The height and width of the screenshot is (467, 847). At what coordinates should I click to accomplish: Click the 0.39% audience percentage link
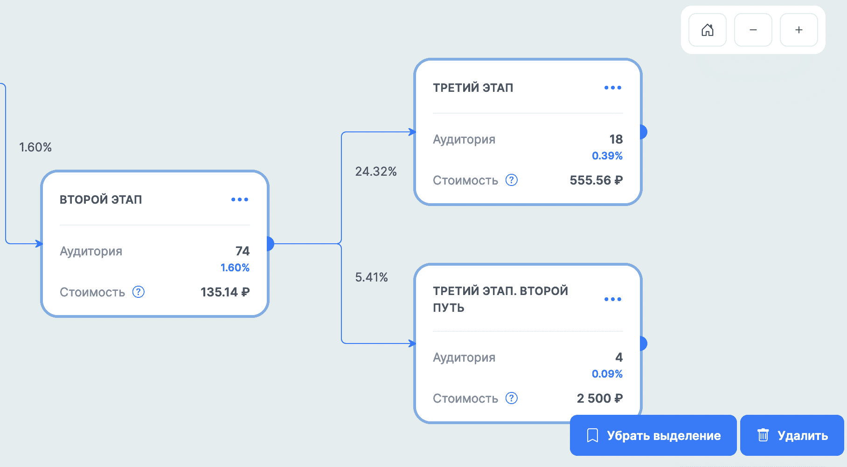coord(607,156)
